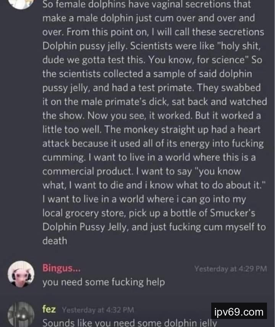Open Bingus's pink profile avatar
Image resolution: width=275 pixels, height=327 pixels.
click(x=21, y=274)
